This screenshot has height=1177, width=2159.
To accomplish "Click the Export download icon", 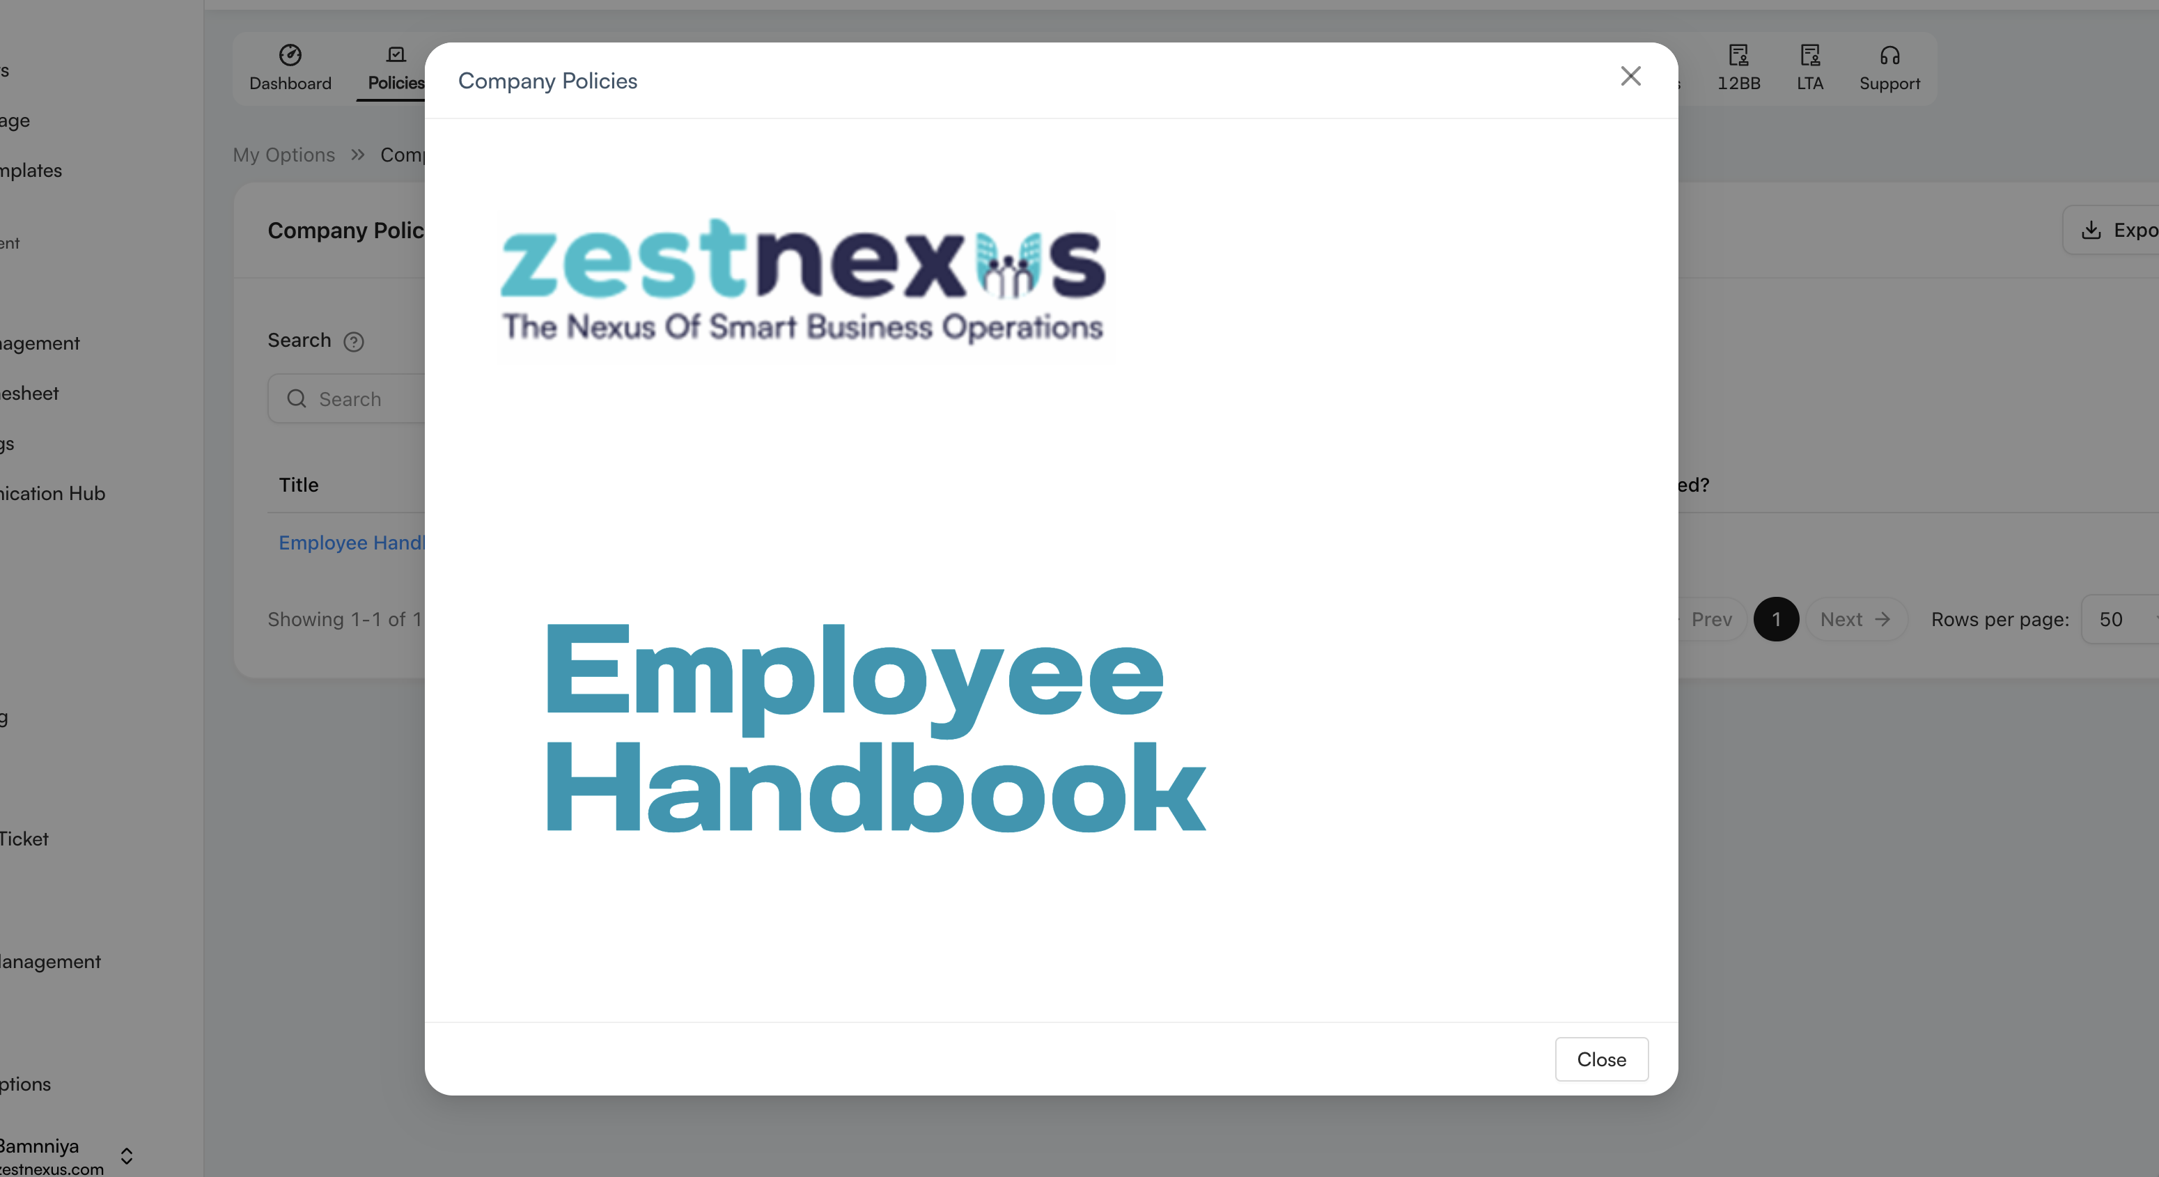I will 2090,231.
